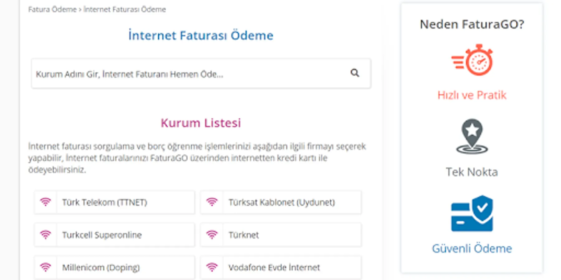The width and height of the screenshot is (561, 280).
Task: Click the search magnifier icon
Action: [x=355, y=73]
